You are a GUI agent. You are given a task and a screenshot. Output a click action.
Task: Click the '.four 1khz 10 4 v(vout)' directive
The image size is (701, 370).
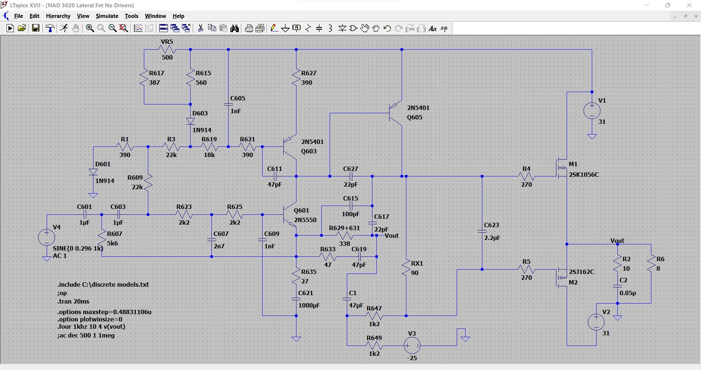(x=91, y=327)
